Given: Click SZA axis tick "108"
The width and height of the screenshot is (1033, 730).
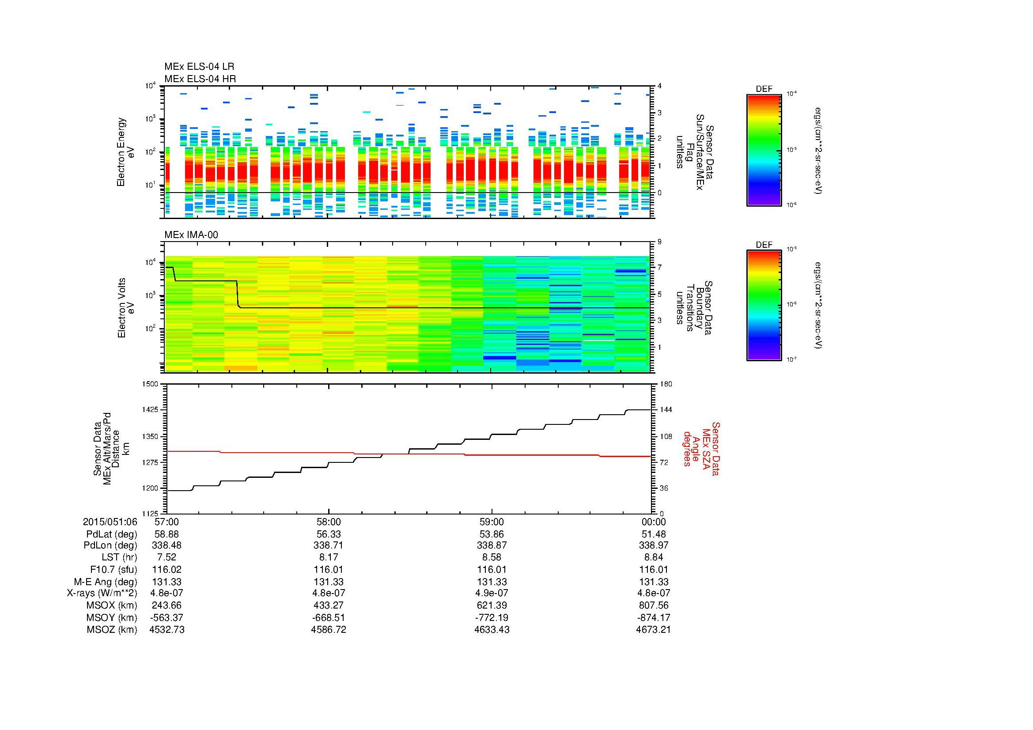Looking at the screenshot, I should pyautogui.click(x=666, y=436).
